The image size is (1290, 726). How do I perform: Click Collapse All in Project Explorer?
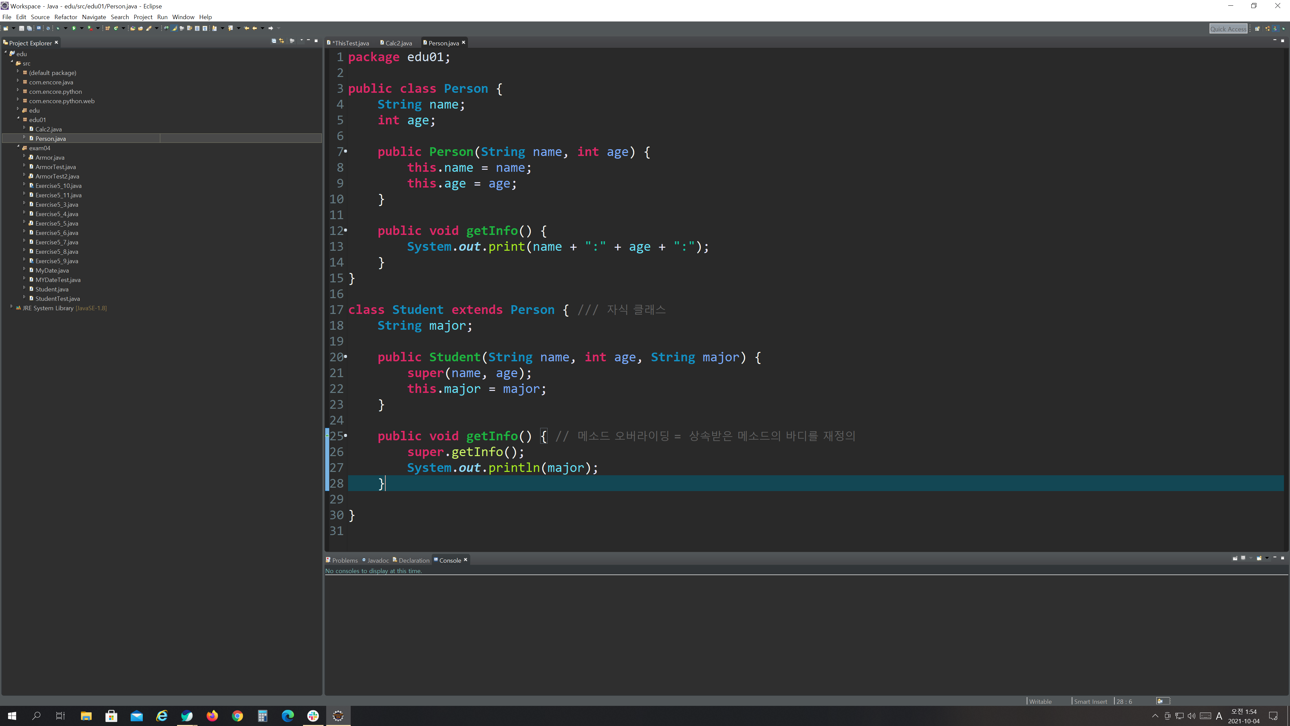274,41
